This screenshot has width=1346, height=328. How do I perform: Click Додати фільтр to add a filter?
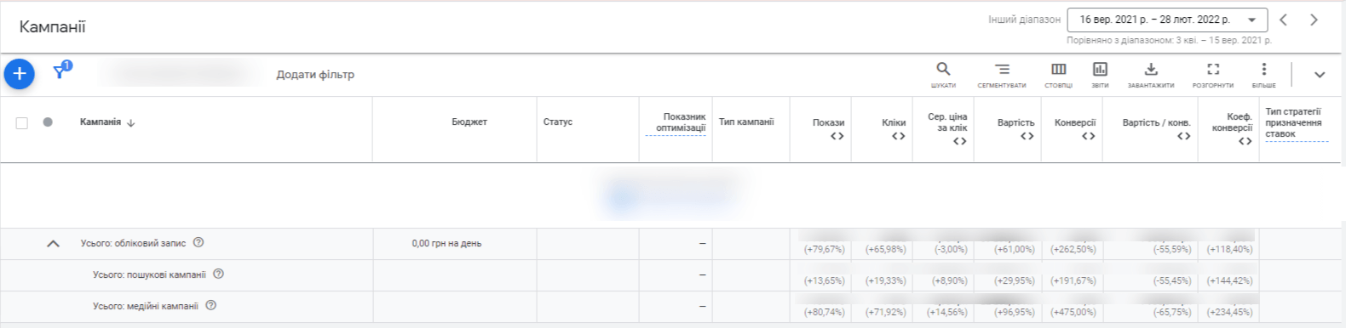(x=315, y=75)
